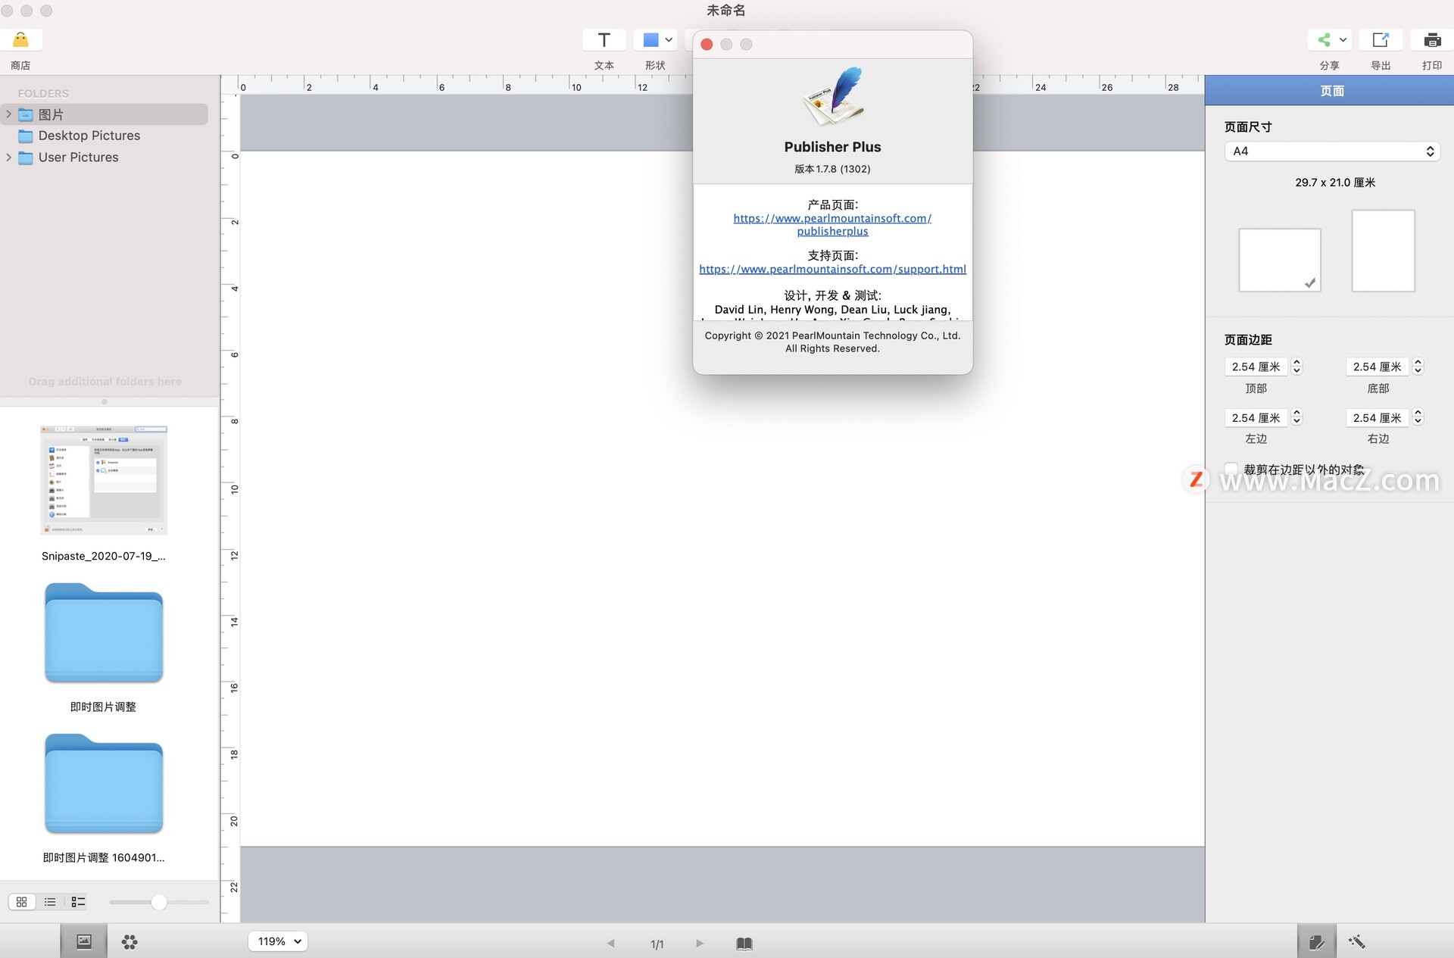The width and height of the screenshot is (1454, 958).
Task: Select the 形状 shape tool
Action: 651,40
